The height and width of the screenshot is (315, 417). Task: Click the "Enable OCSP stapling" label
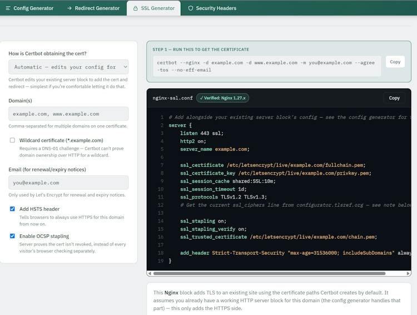pos(44,236)
